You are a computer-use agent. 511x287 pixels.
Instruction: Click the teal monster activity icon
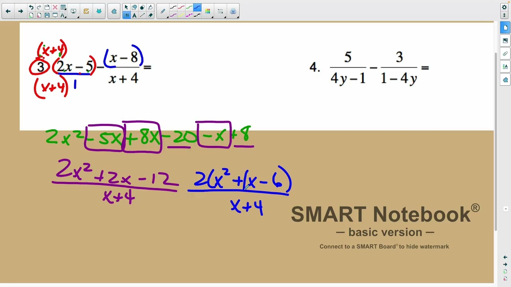click(99, 11)
